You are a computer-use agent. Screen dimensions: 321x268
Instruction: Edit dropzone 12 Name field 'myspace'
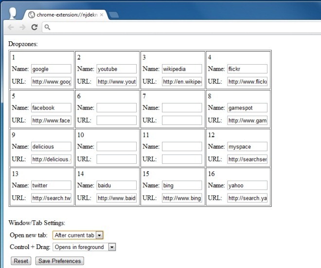[x=247, y=146]
